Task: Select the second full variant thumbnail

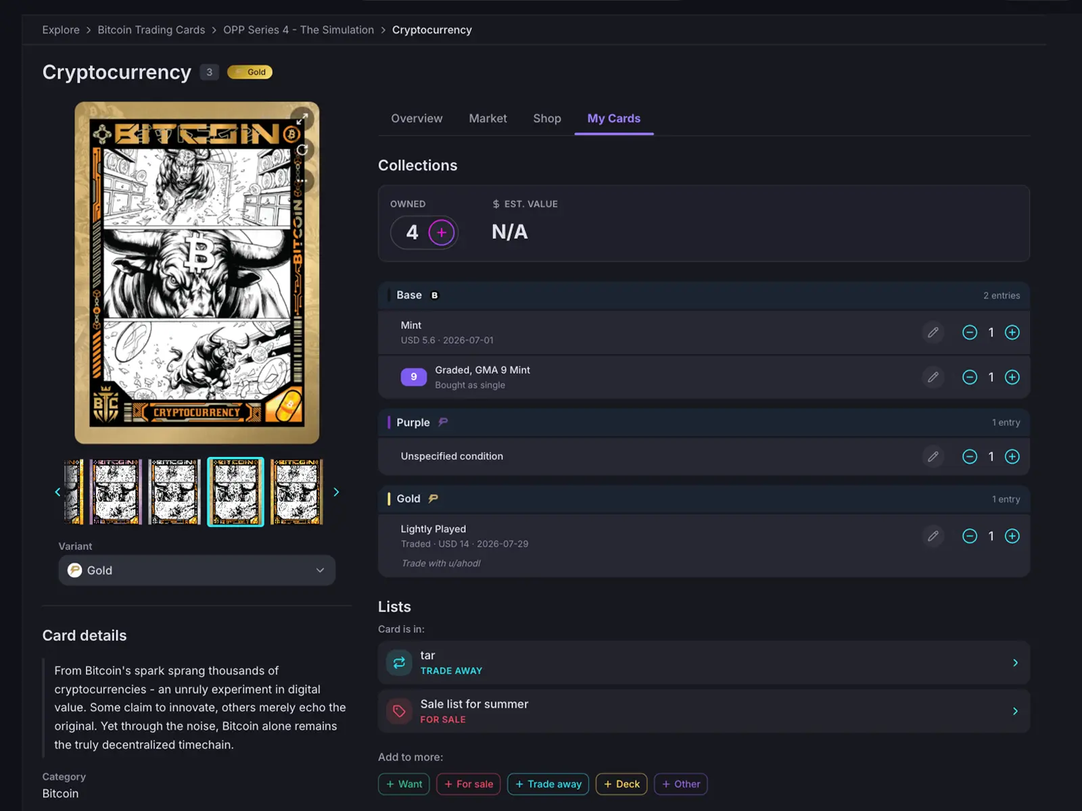Action: [x=174, y=492]
